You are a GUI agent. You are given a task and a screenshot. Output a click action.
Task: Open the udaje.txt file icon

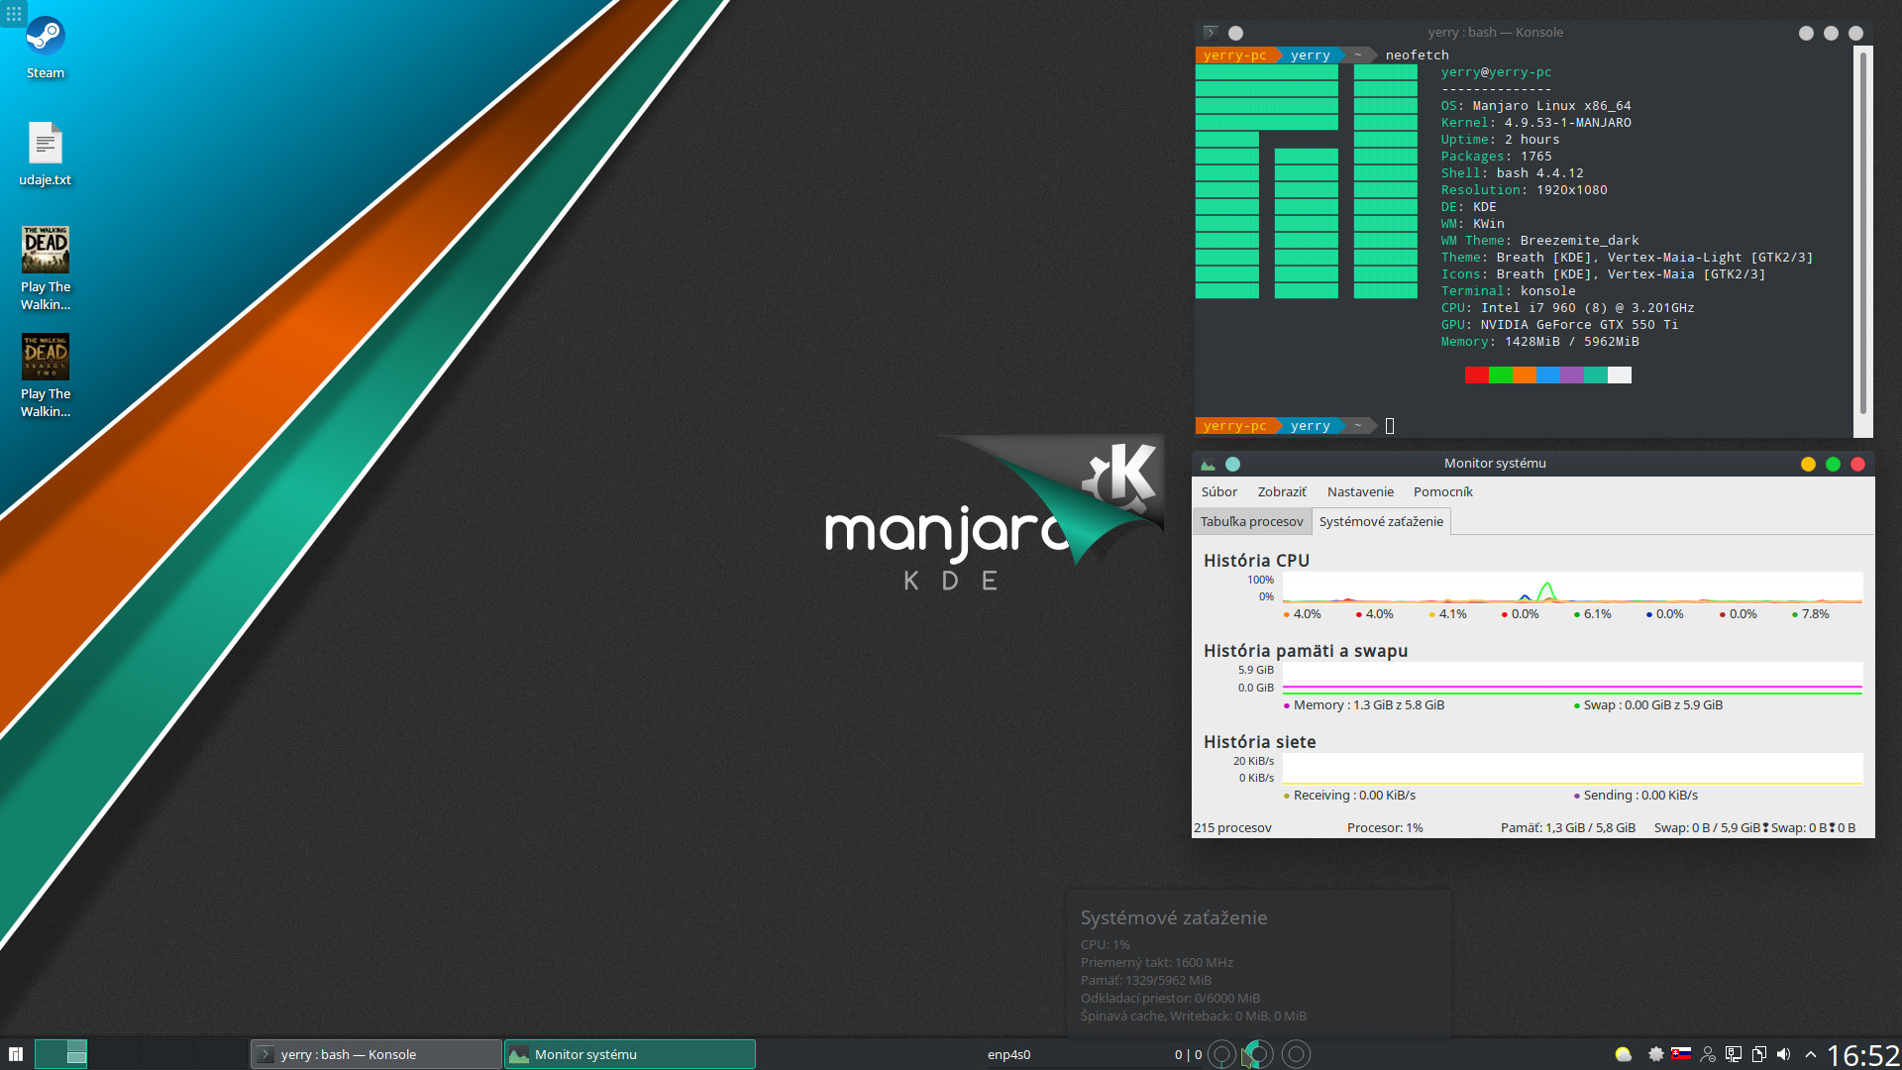pyautogui.click(x=45, y=154)
